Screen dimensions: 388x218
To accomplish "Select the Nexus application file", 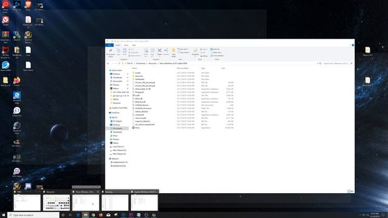I will coord(138,128).
